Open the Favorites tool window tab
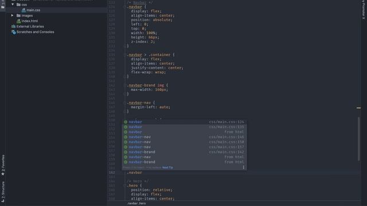The image size is (367, 206). [x=3, y=165]
